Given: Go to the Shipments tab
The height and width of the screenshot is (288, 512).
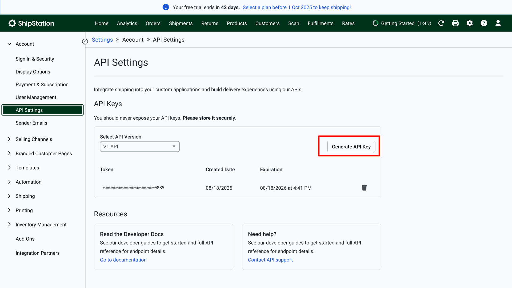Looking at the screenshot, I should point(181,23).
